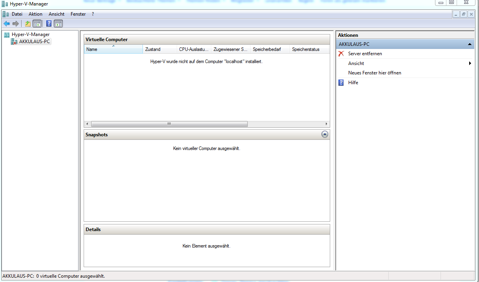The height and width of the screenshot is (282, 479).
Task: Click the server icon beside Hyper-V-Manager tree root
Action: coord(7,34)
